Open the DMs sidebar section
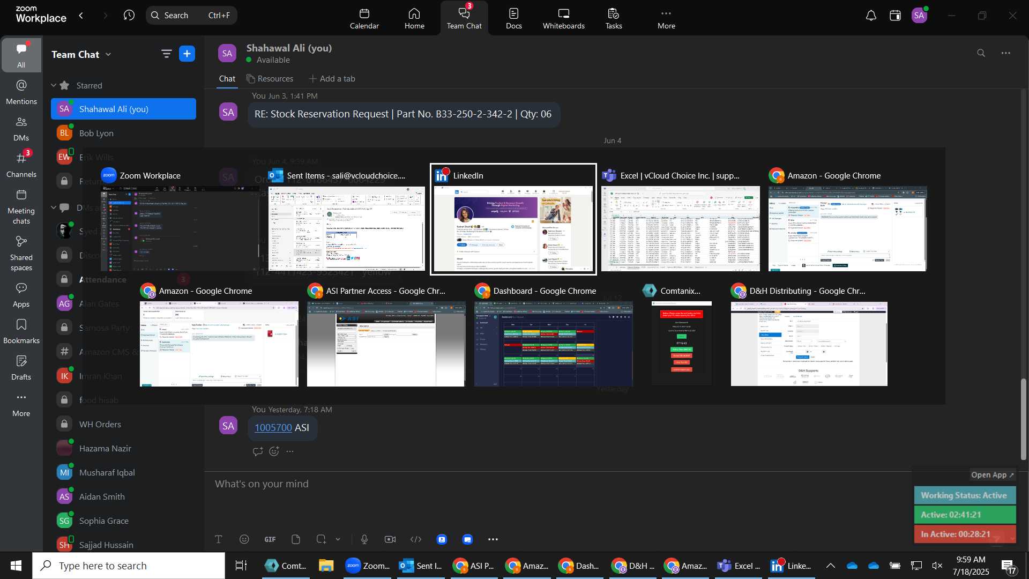 tap(21, 129)
